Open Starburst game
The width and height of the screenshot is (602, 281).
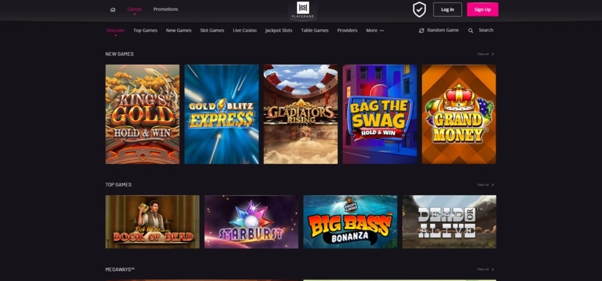point(251,222)
